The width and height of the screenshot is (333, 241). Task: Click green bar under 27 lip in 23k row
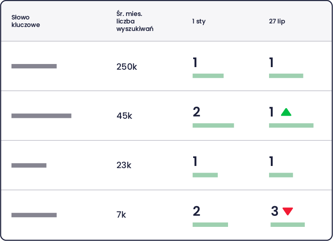click(281, 175)
